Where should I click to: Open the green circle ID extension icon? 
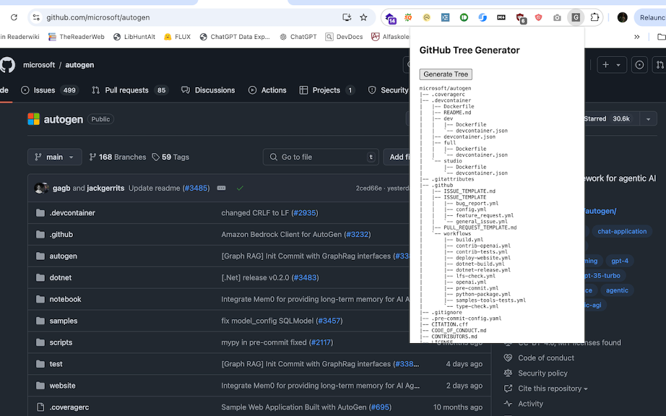pyautogui.click(x=464, y=18)
